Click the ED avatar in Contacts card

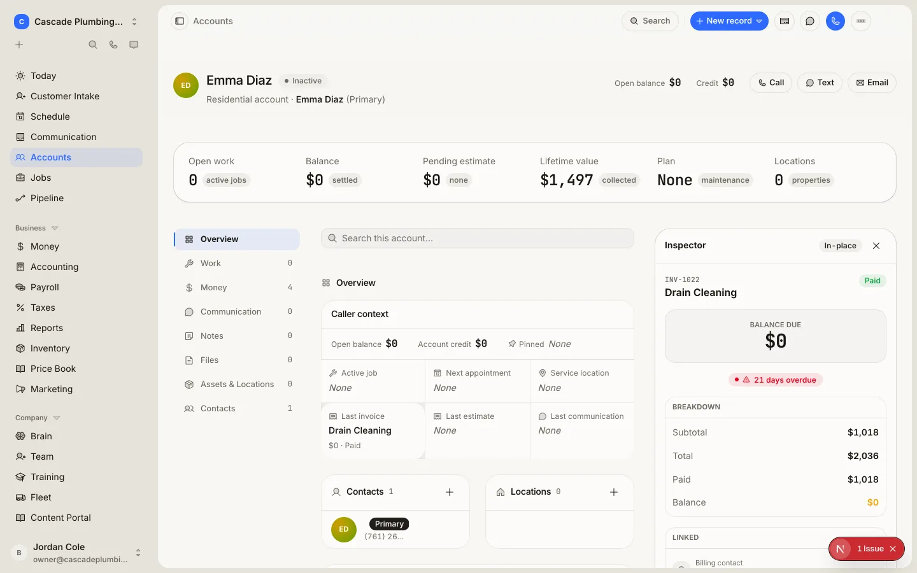click(x=344, y=530)
